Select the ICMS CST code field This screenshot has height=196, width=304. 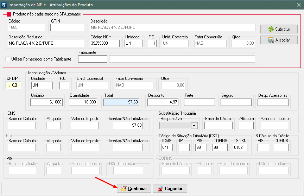click(167, 147)
